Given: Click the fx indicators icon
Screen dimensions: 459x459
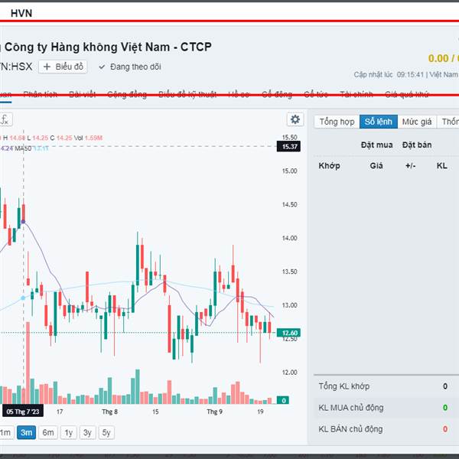Looking at the screenshot, I should click(x=5, y=119).
